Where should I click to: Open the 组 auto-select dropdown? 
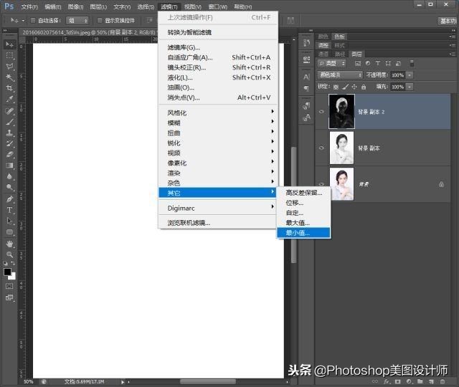click(x=77, y=20)
